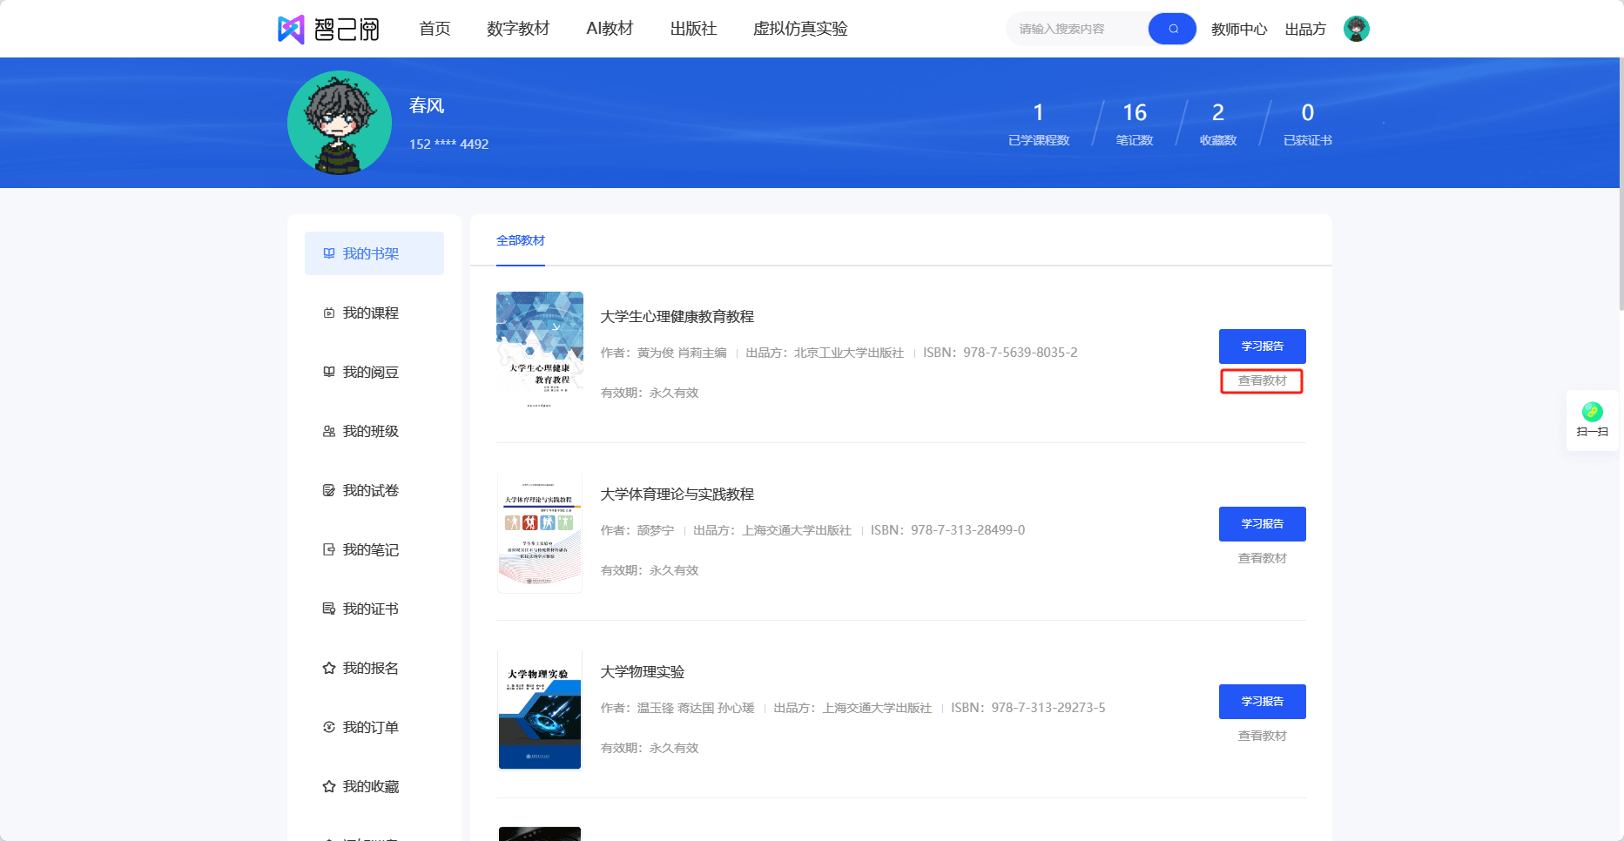The width and height of the screenshot is (1624, 841).
Task: Click 学习报告 for 大学物理实验
Action: (1263, 702)
